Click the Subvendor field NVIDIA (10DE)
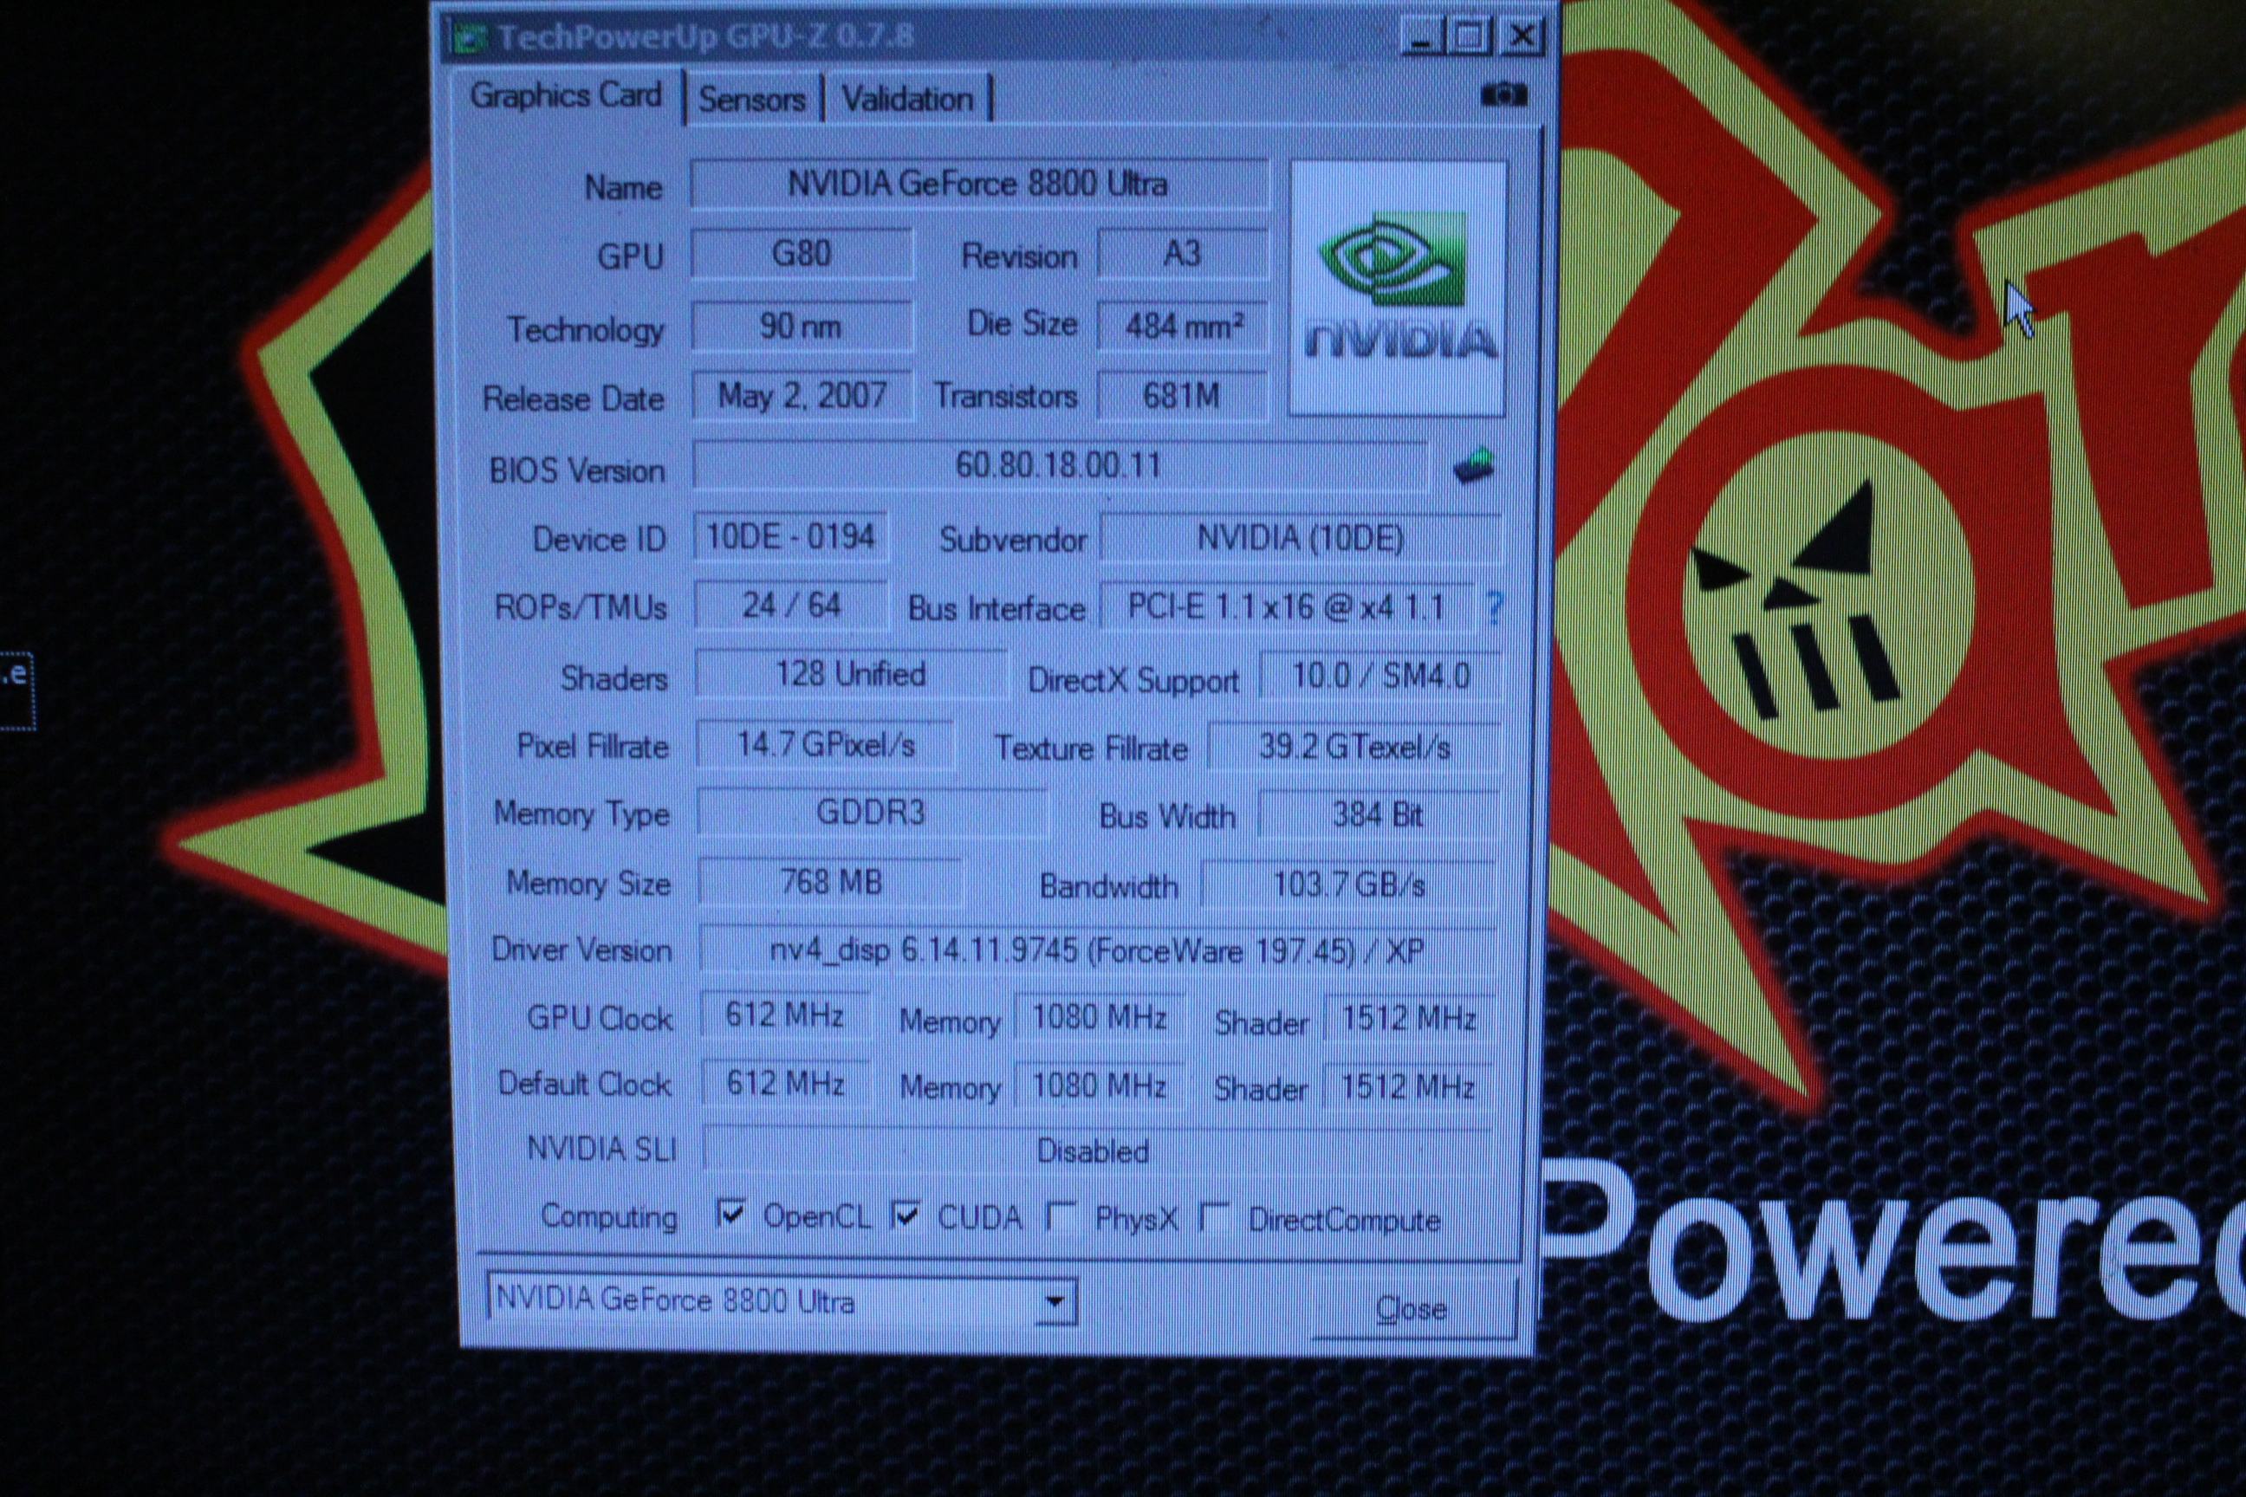The image size is (2246, 1497). pos(1301,539)
